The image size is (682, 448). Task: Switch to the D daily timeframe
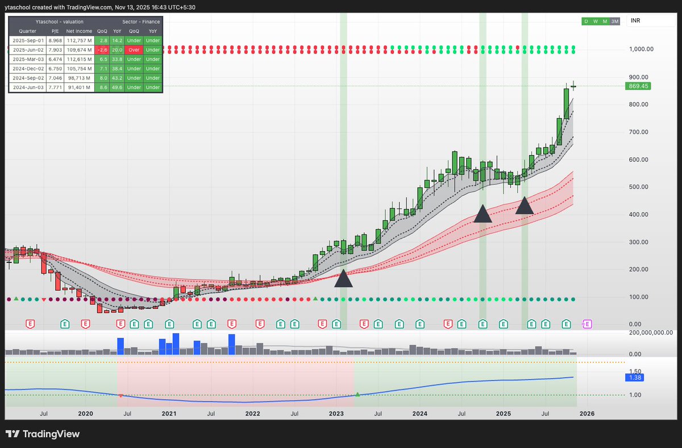pyautogui.click(x=585, y=21)
